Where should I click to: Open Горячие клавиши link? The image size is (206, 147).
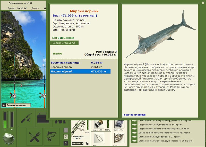(134, 115)
